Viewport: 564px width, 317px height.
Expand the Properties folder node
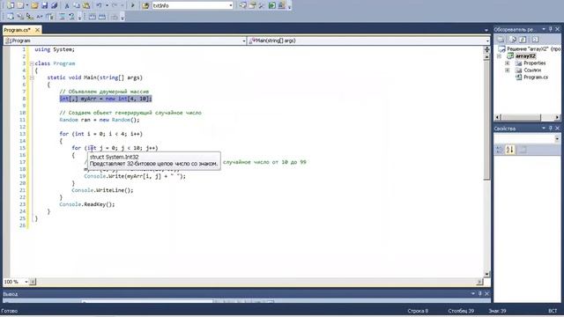click(508, 63)
